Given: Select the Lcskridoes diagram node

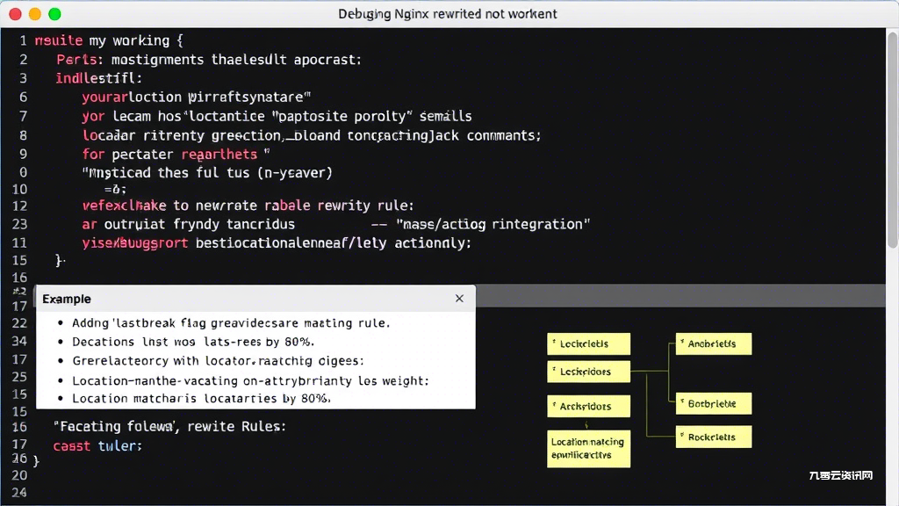Looking at the screenshot, I should [588, 372].
